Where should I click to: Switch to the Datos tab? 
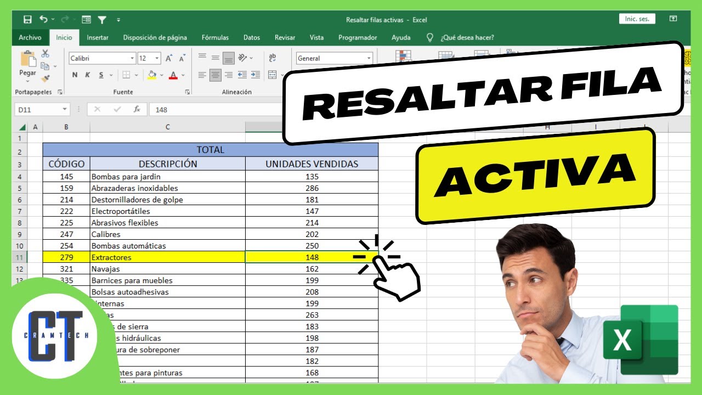252,38
